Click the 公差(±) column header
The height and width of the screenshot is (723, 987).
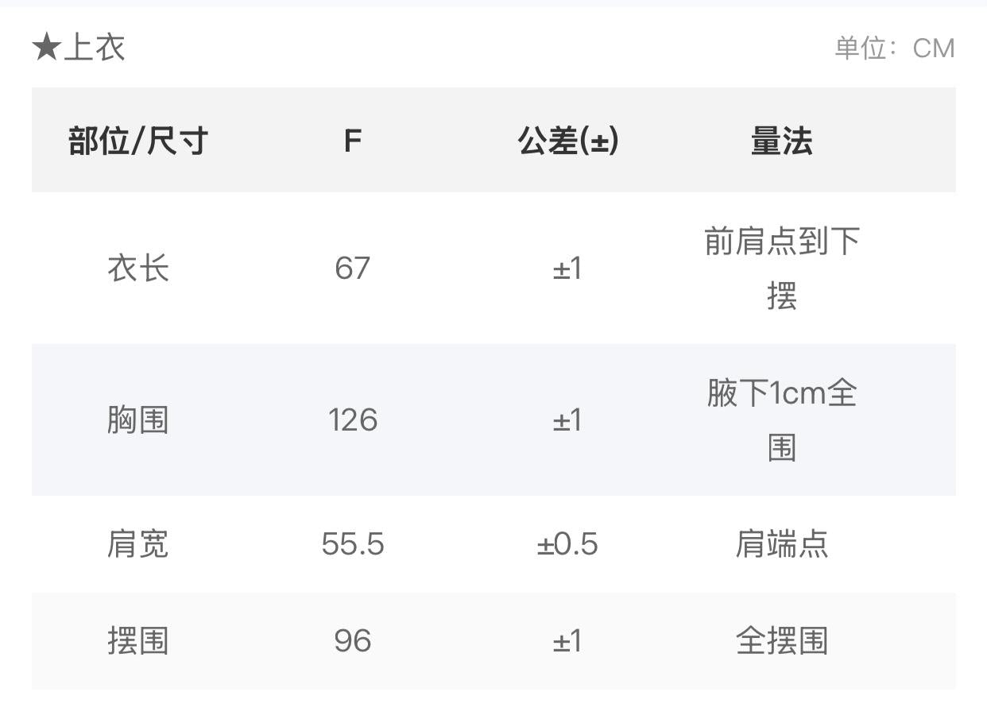(567, 141)
